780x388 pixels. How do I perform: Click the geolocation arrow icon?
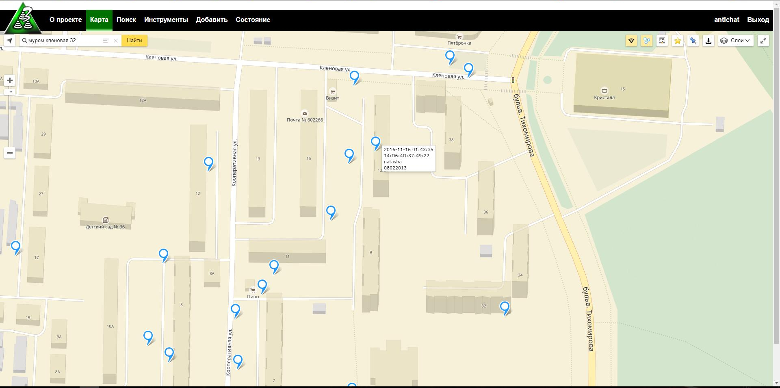[10, 41]
